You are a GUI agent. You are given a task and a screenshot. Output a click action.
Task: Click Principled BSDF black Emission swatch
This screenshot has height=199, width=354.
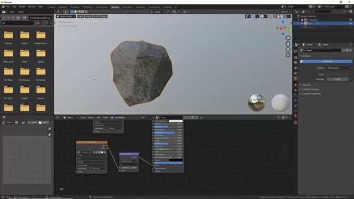click(176, 160)
